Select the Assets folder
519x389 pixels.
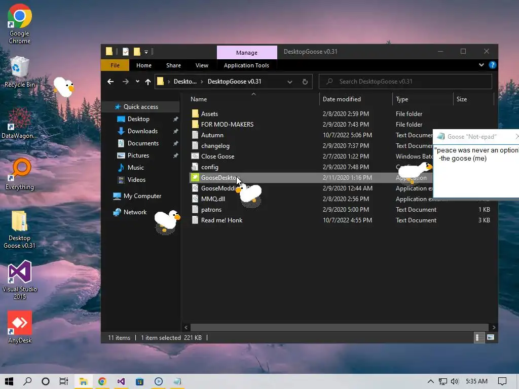coord(209,114)
